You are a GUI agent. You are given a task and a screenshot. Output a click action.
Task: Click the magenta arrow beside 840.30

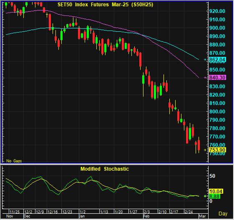point(205,78)
